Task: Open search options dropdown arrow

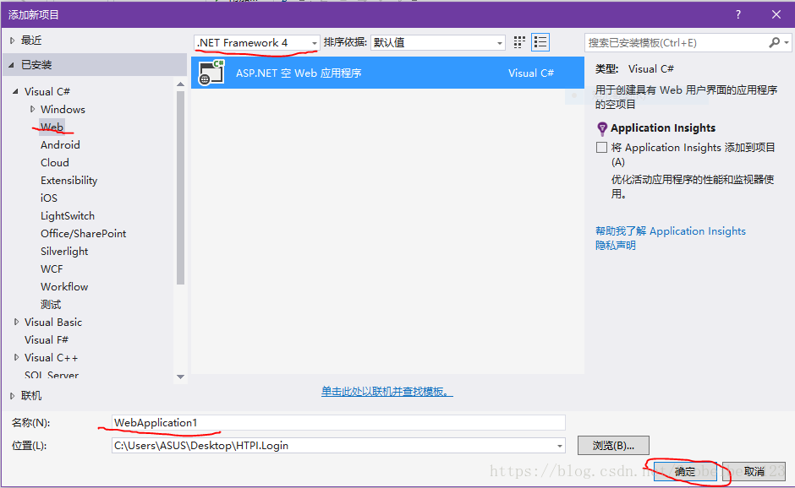Action: 787,42
